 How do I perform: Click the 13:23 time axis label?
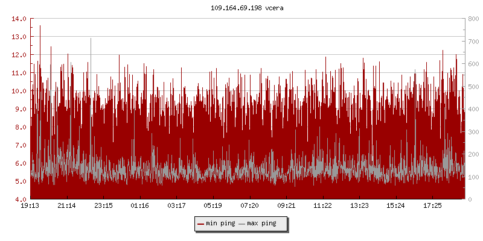click(x=359, y=206)
